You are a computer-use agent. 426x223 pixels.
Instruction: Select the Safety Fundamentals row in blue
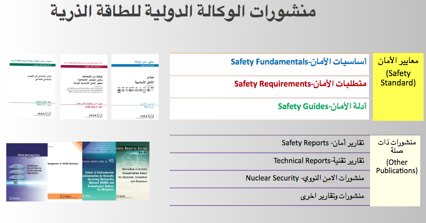click(269, 64)
